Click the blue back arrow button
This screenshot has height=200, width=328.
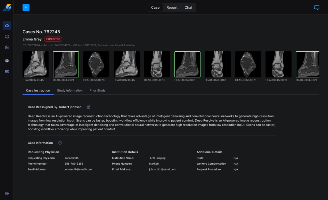coord(26,7)
